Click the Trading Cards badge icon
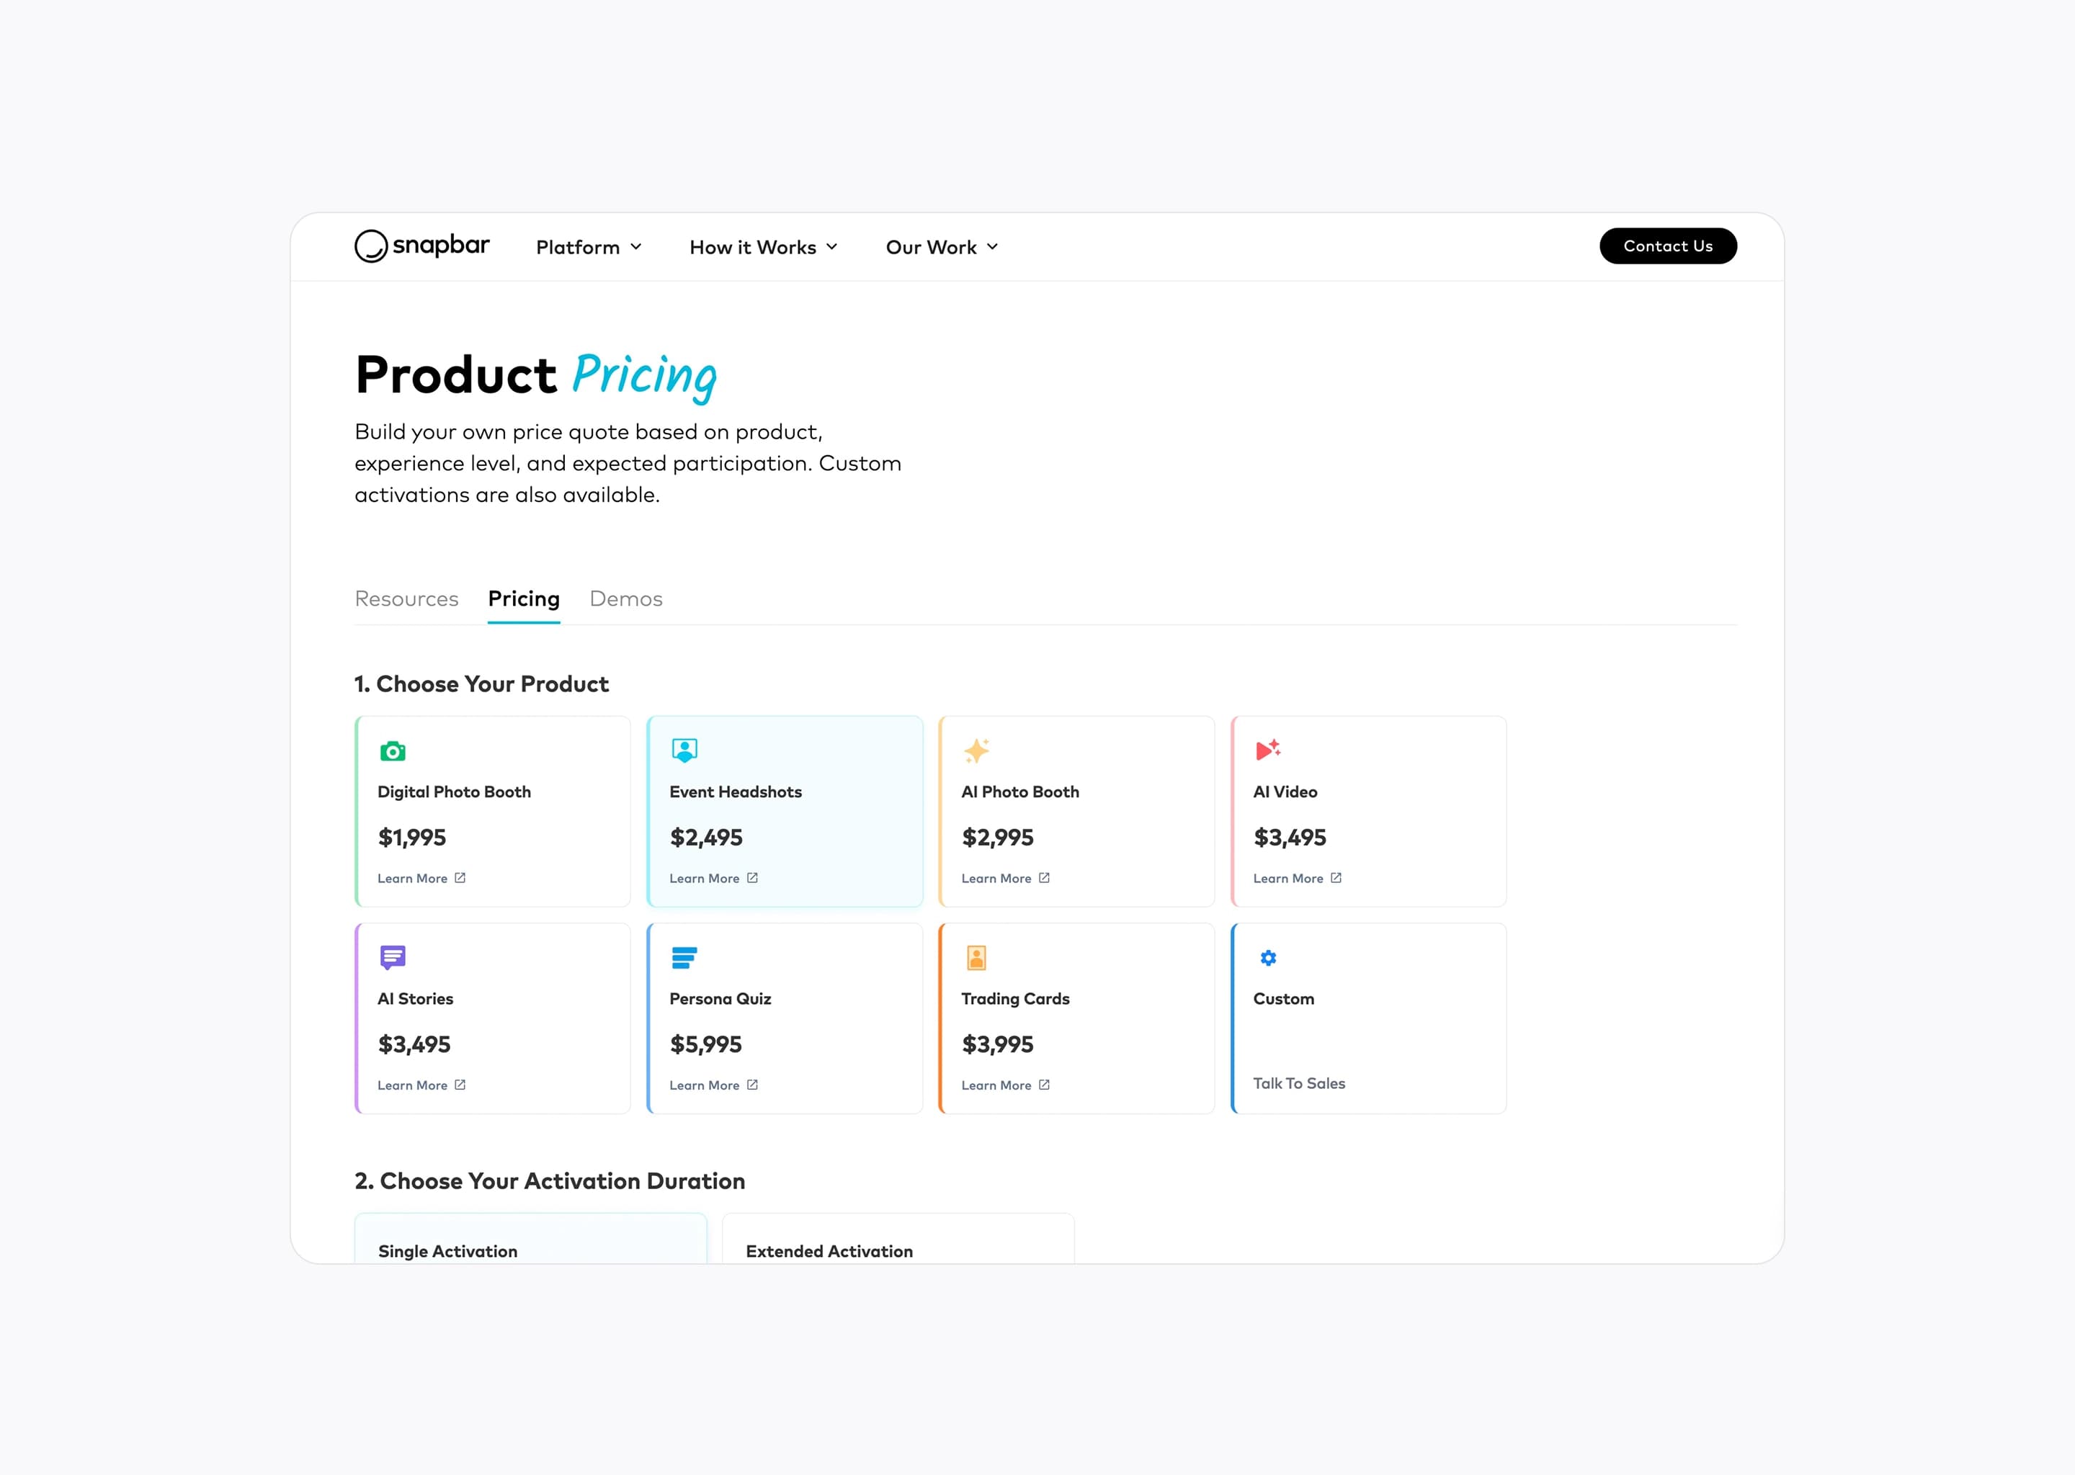Image resolution: width=2075 pixels, height=1475 pixels. coord(976,957)
